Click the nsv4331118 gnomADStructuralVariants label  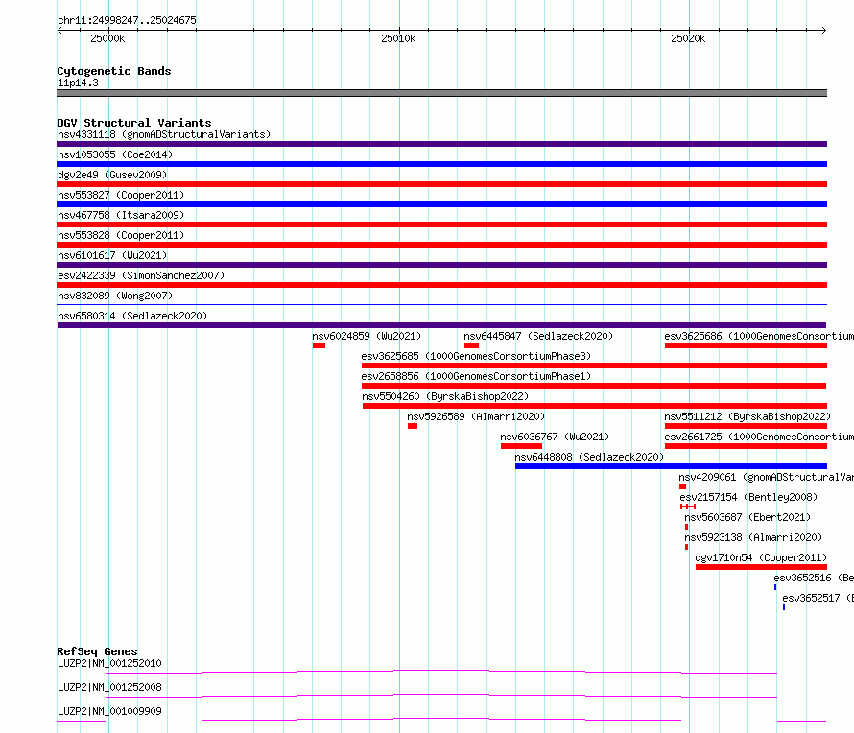[164, 134]
